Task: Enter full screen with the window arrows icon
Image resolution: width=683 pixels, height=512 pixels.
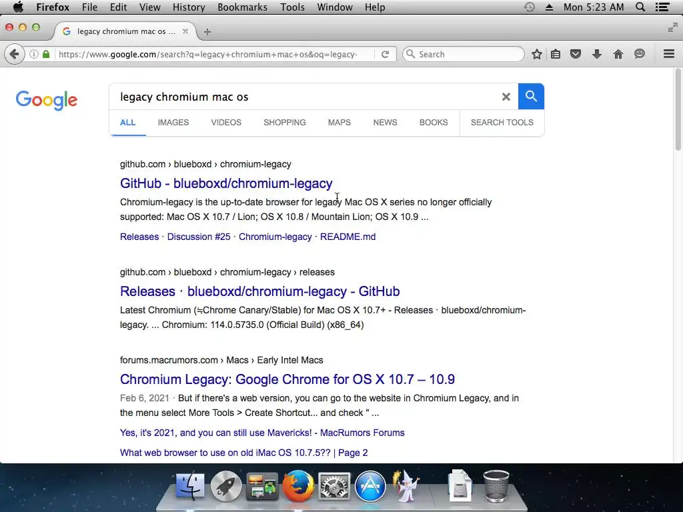Action: pos(672,28)
